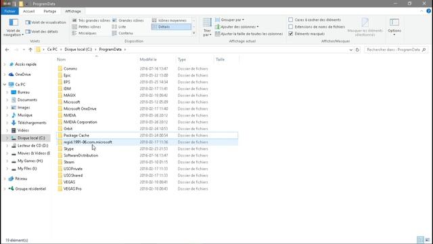Image resolution: width=433 pixels, height=244 pixels.
Task: Collapse the ribbon with the chevron
Action: point(421,11)
